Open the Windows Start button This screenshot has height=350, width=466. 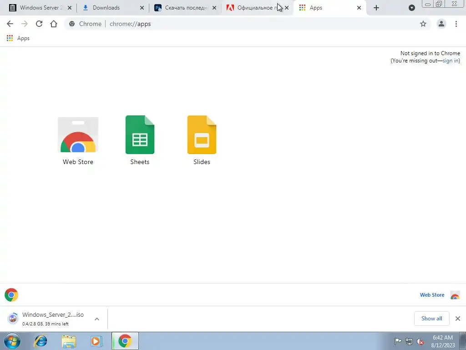tap(12, 341)
